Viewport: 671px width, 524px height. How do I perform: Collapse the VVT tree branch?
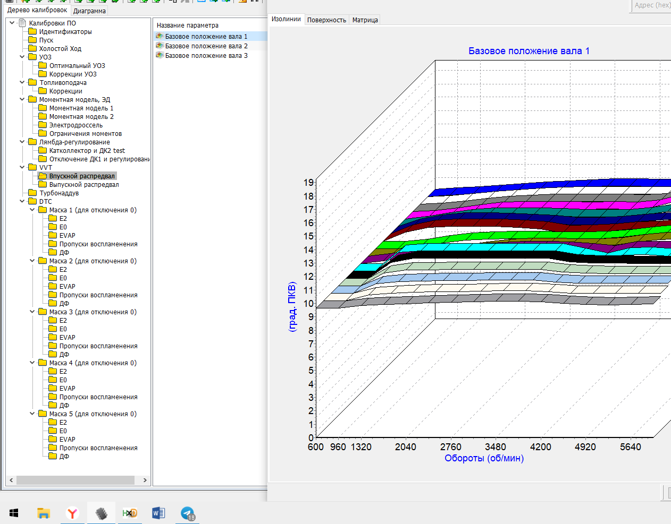coord(22,167)
